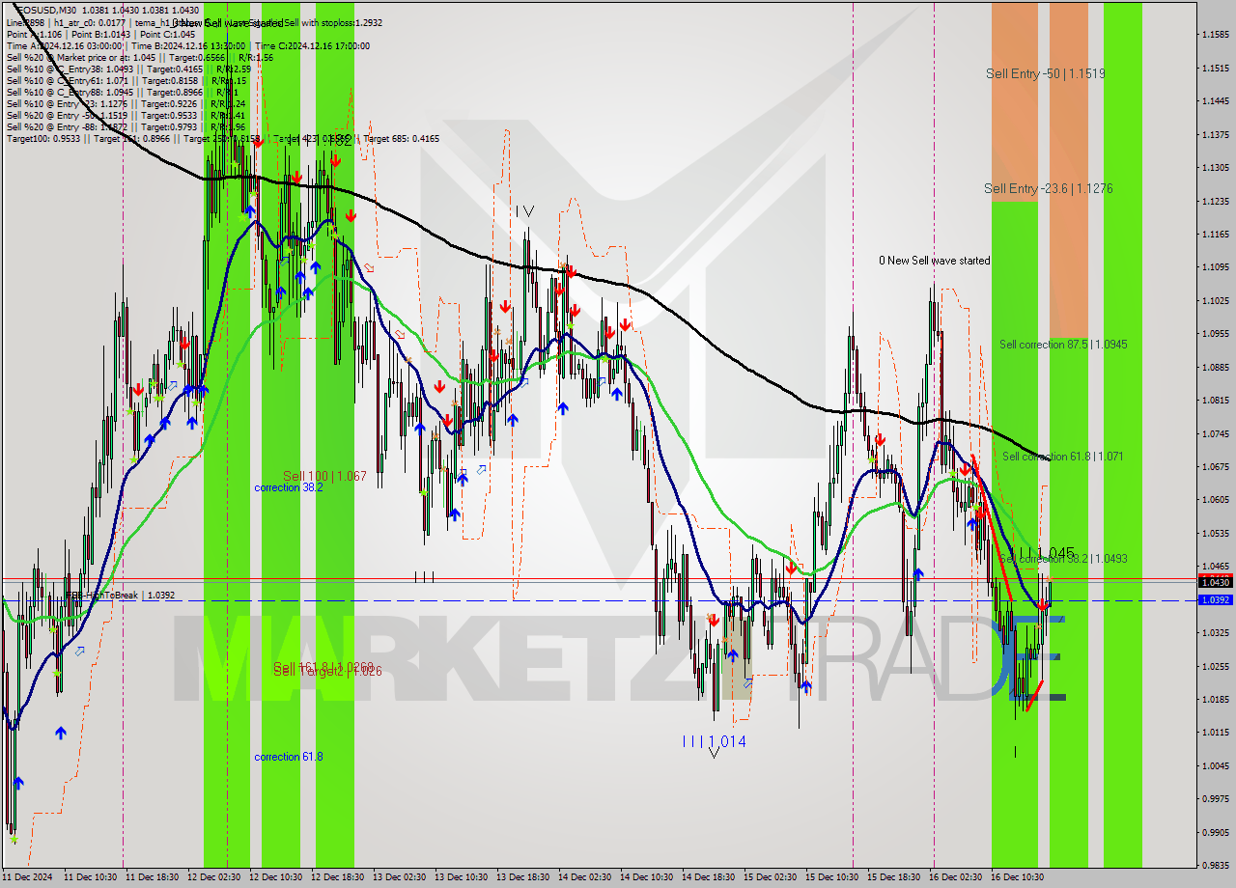Click the '| | | 1.014' wave label
This screenshot has height=888, width=1236.
point(714,741)
